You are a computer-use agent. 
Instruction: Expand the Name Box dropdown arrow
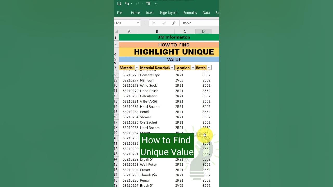point(138,23)
